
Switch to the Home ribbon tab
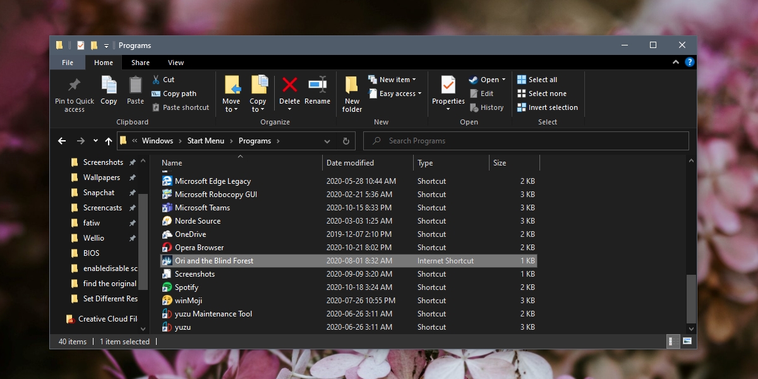(x=104, y=63)
